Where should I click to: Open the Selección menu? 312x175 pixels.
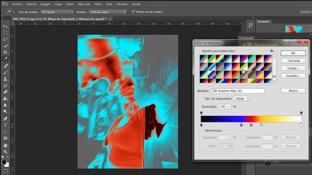[84, 4]
